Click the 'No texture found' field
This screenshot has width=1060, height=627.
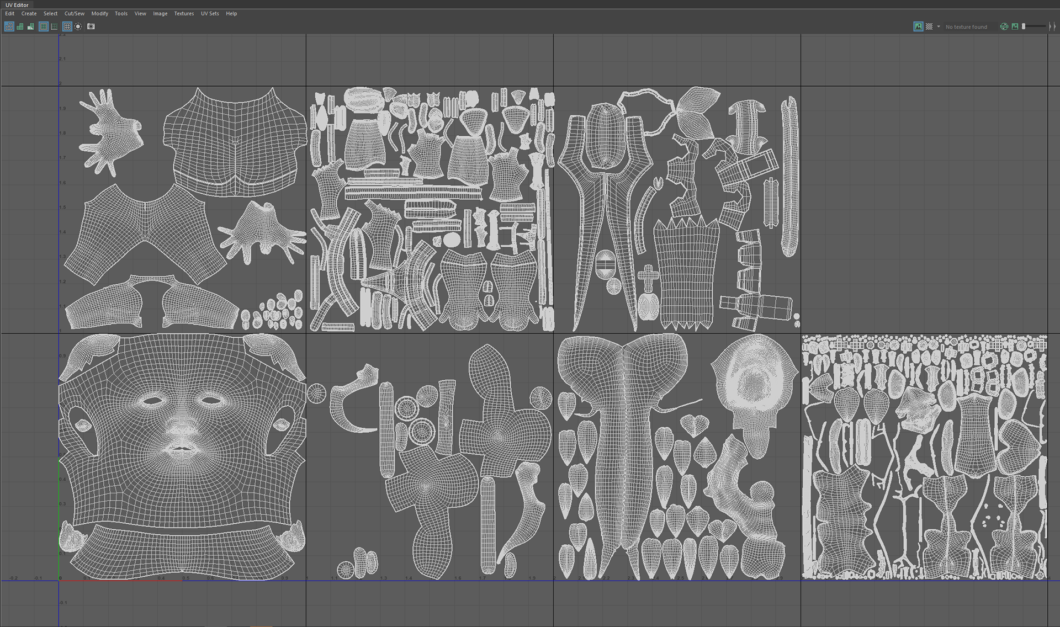coord(966,26)
